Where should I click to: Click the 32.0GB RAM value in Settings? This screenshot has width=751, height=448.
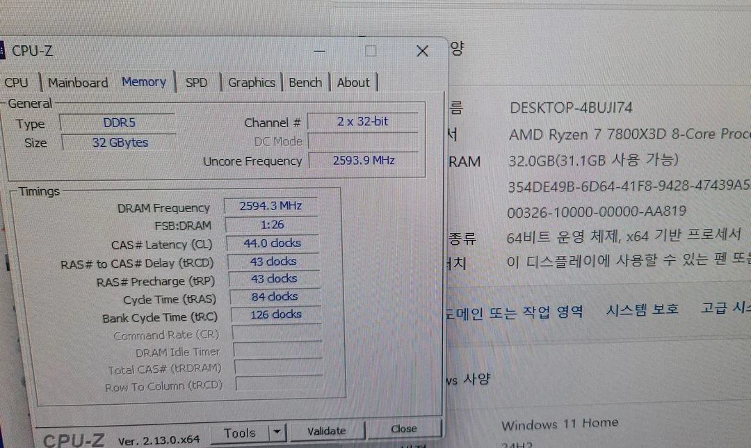coord(593,160)
